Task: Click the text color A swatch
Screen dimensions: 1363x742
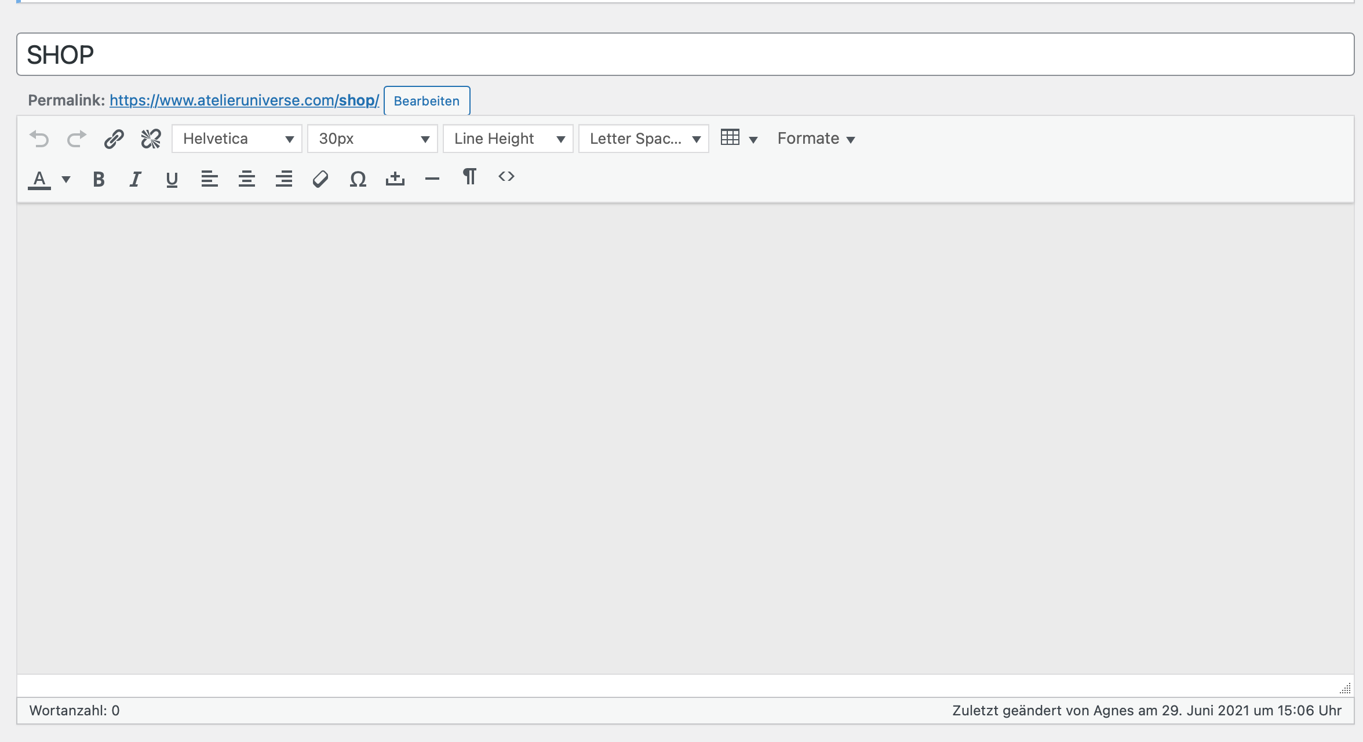Action: (39, 179)
